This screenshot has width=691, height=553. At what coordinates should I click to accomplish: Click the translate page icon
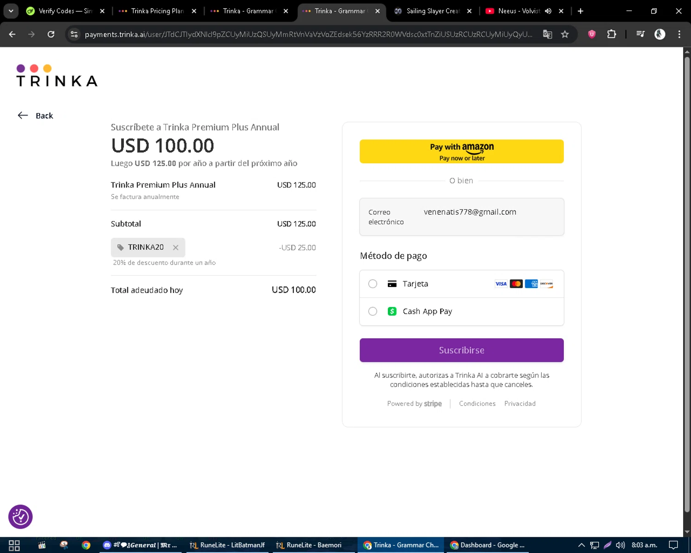pos(547,34)
